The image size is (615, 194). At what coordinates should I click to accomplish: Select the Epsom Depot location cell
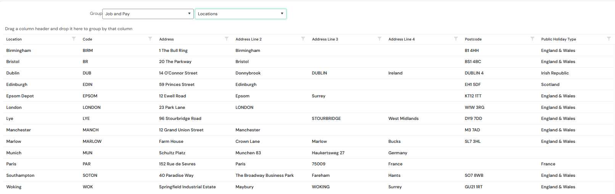[20, 96]
